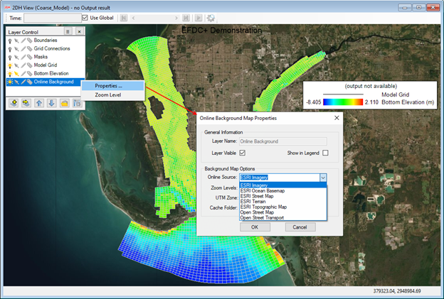Hide Model Grid layer via lightbulb

(10, 65)
